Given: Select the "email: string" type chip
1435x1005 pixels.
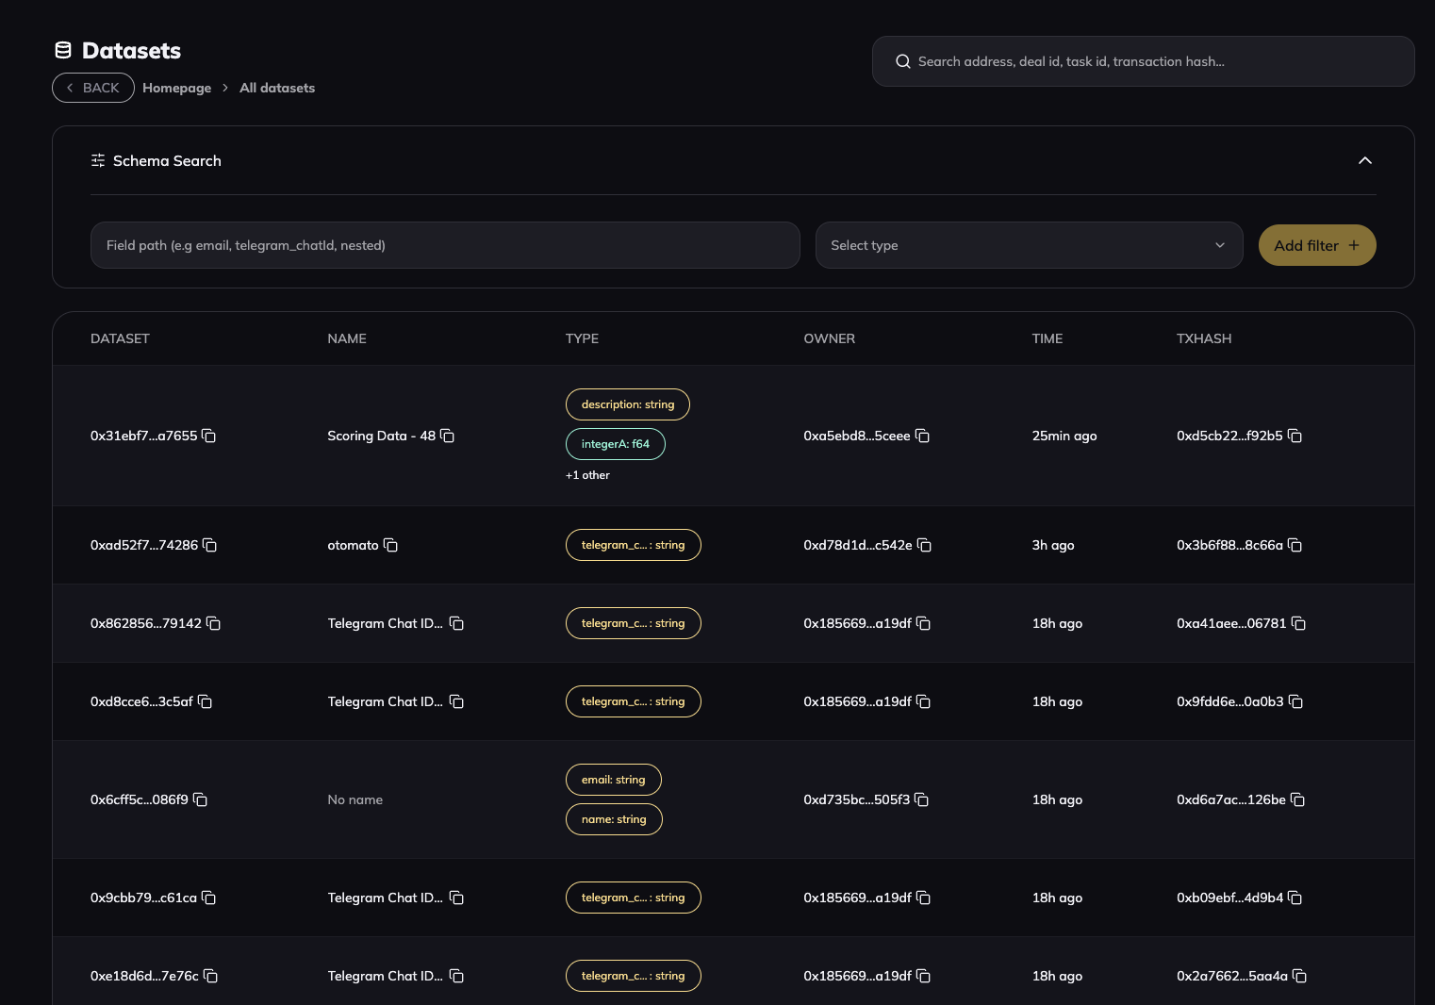Looking at the screenshot, I should coord(613,780).
